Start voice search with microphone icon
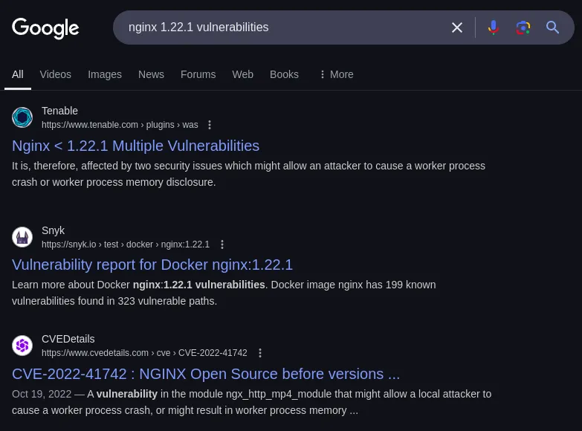Viewport: 582px width, 431px height. pos(494,27)
